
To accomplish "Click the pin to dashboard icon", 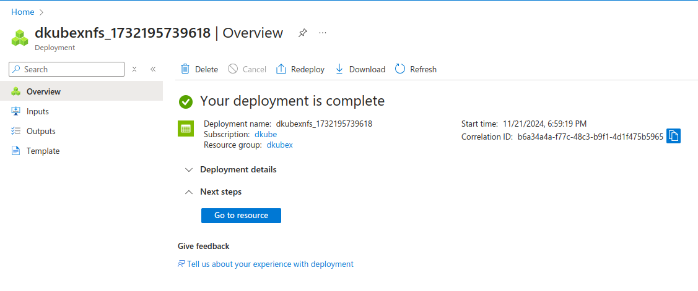I will [302, 33].
